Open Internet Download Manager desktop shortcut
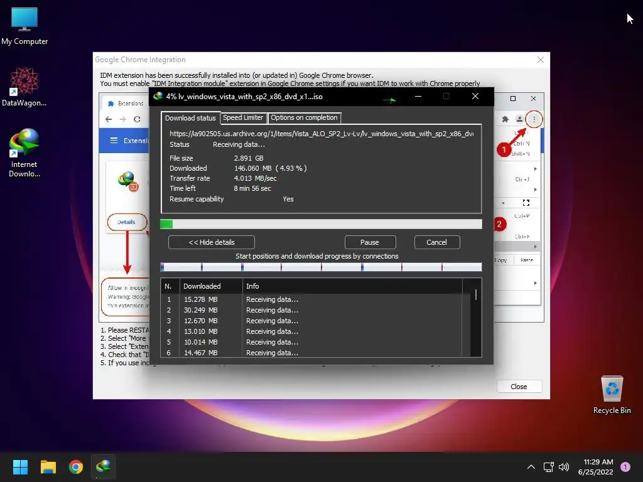 click(x=24, y=153)
